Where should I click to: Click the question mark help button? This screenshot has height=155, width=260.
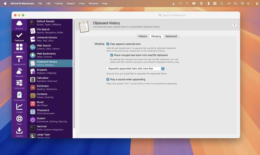pos(234,25)
